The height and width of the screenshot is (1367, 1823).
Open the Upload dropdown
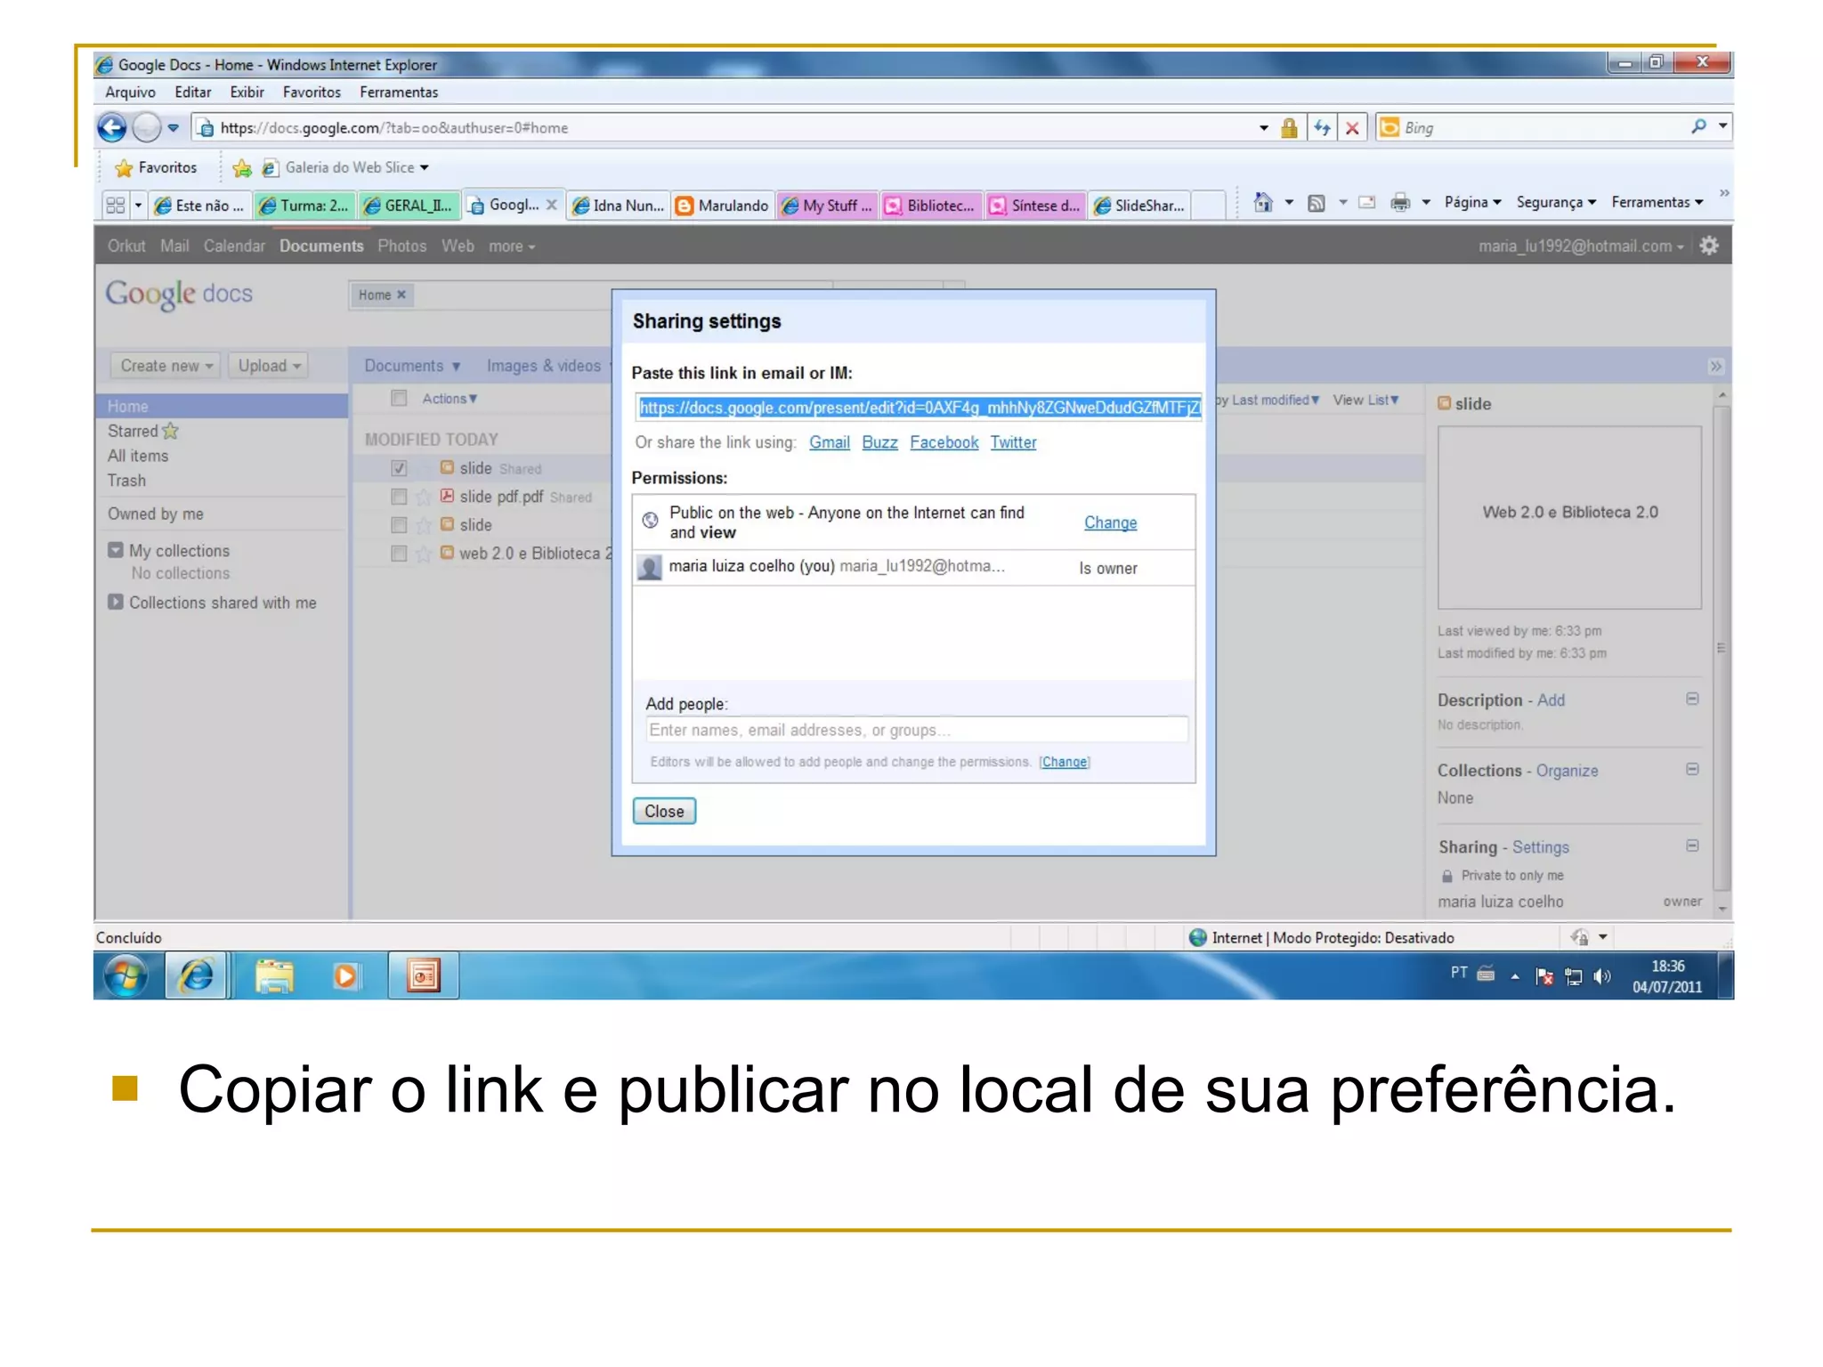coord(270,366)
